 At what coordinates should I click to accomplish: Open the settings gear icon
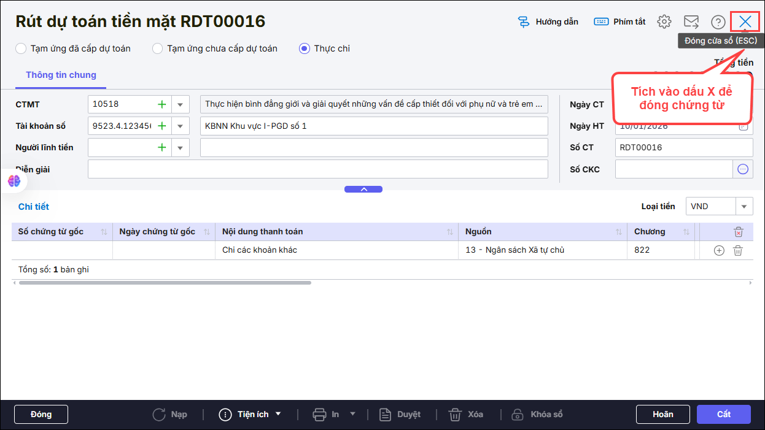[x=664, y=21]
